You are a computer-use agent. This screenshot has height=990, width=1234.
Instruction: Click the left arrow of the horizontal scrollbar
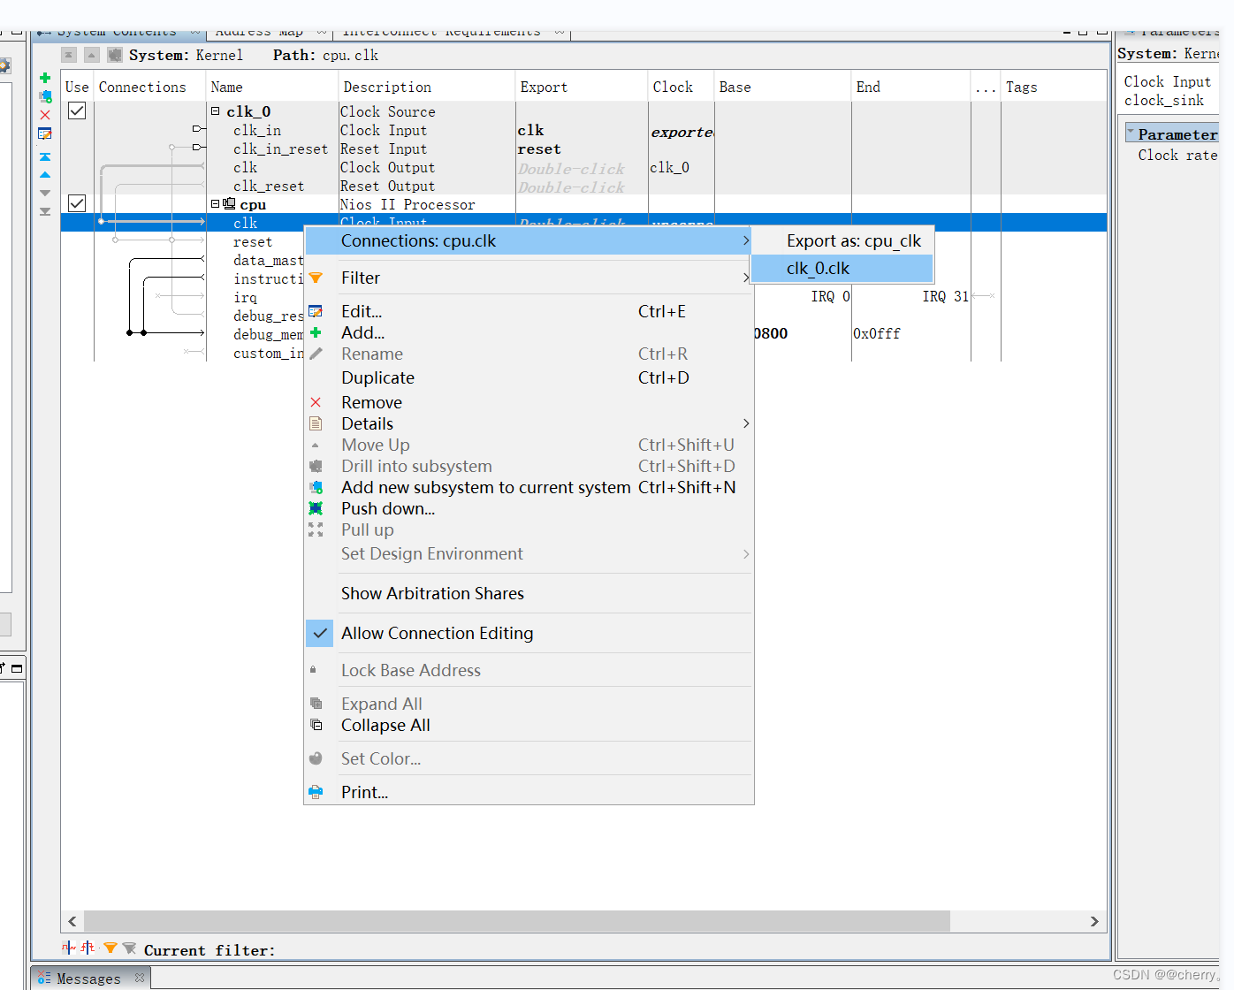click(72, 921)
